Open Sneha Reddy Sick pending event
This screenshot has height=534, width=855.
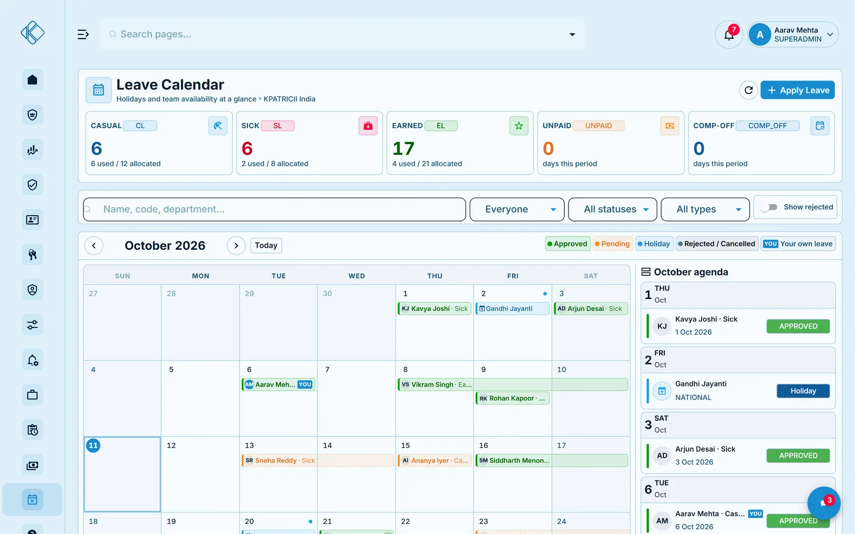click(x=317, y=460)
